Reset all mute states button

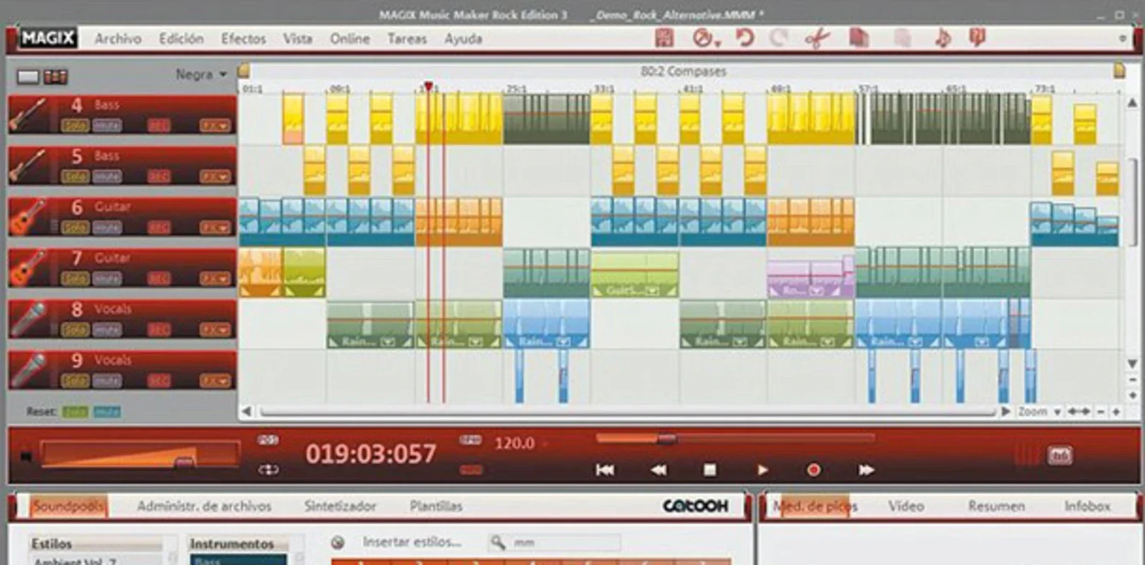coord(107,411)
